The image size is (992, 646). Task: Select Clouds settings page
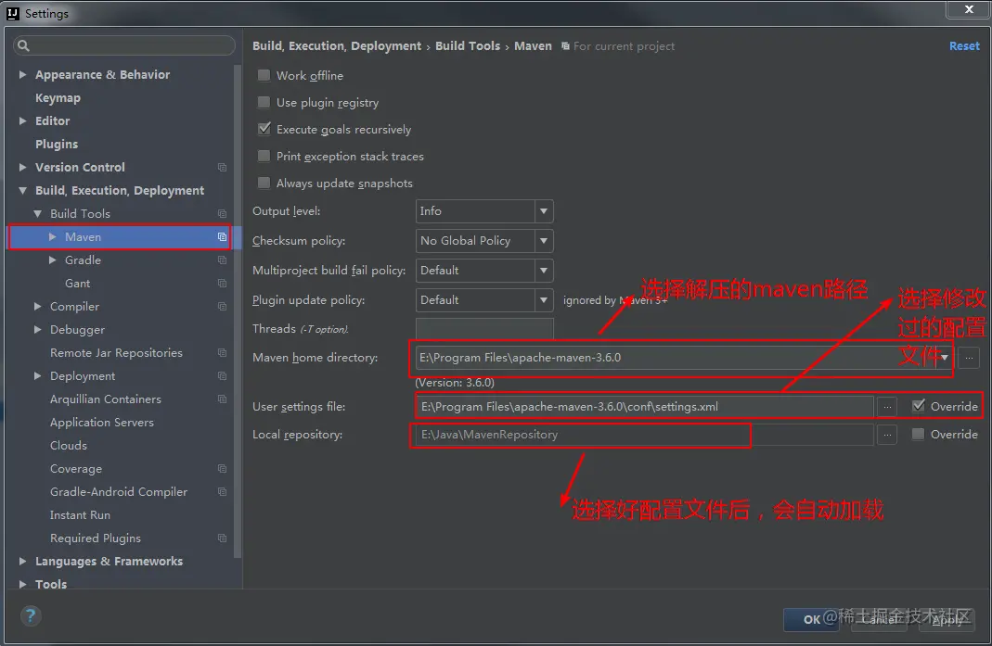(x=69, y=446)
